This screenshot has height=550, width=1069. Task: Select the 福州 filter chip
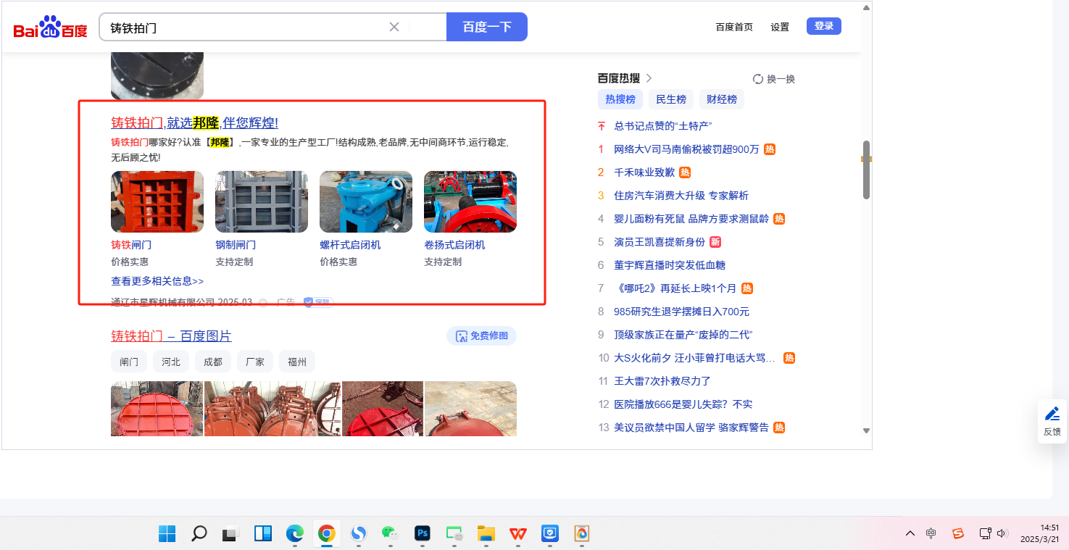297,362
